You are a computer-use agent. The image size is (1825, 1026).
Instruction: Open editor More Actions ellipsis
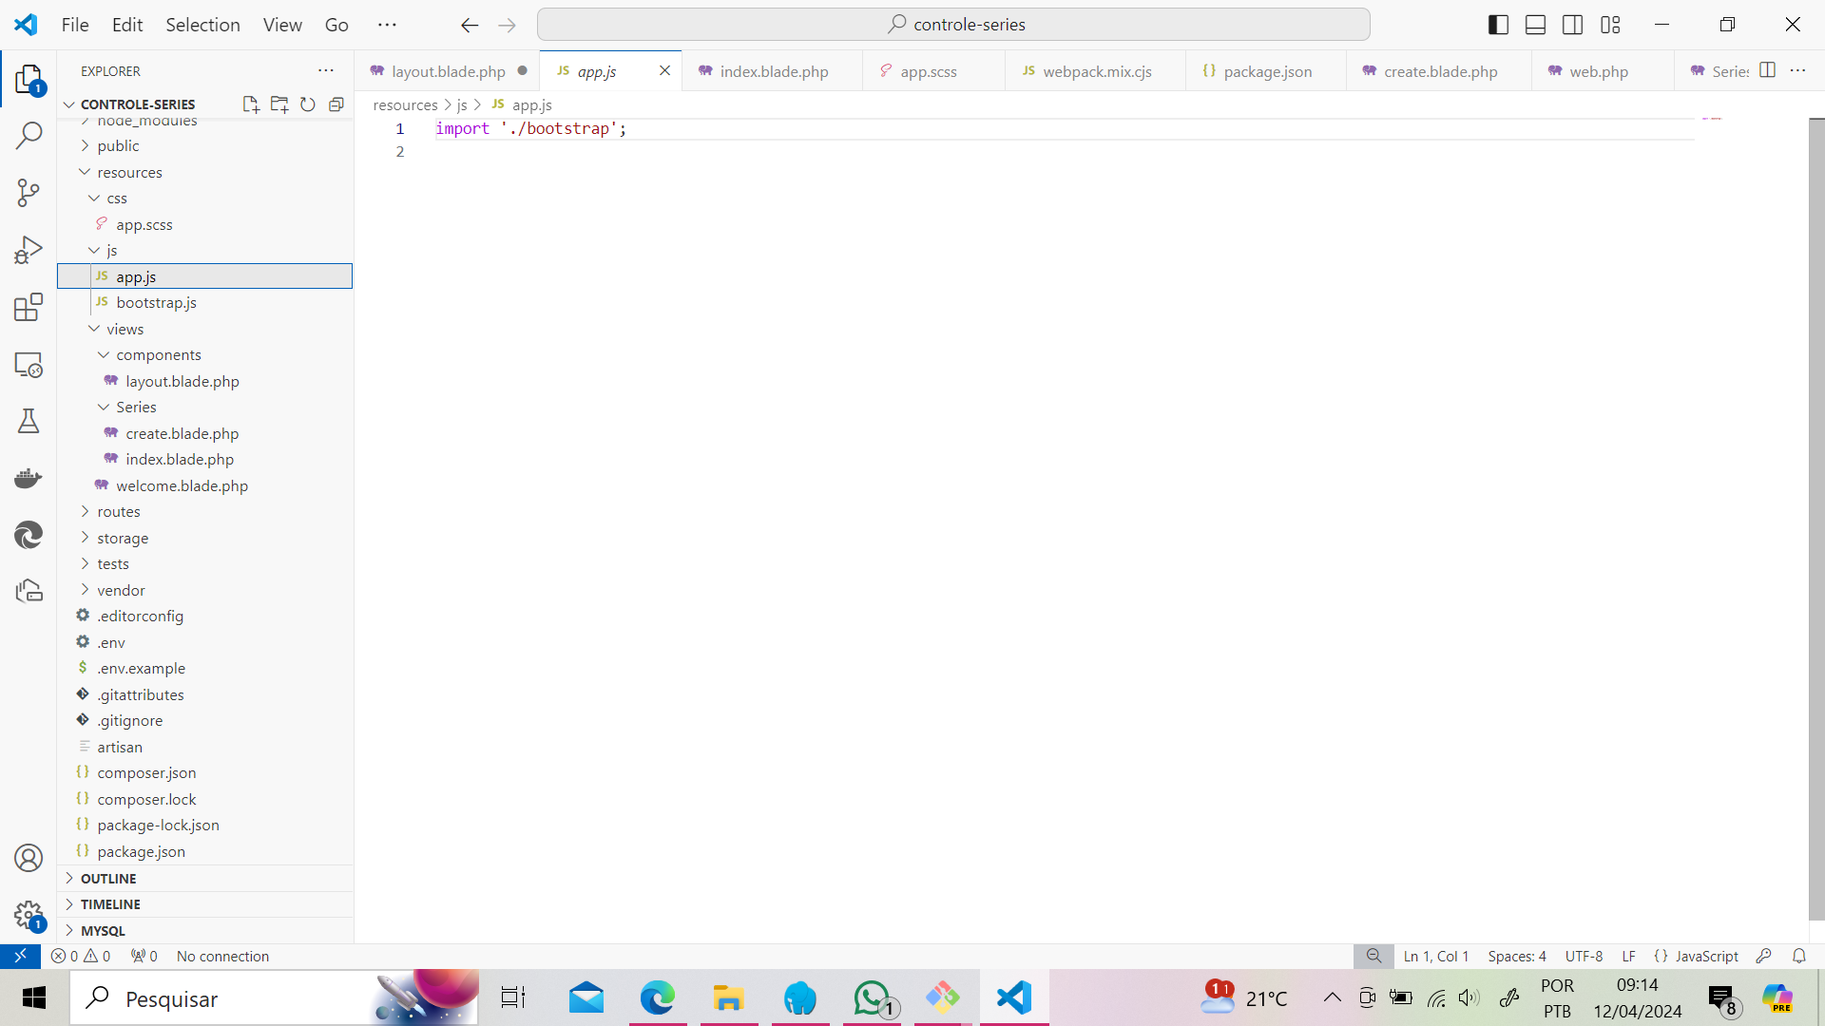click(x=1797, y=70)
